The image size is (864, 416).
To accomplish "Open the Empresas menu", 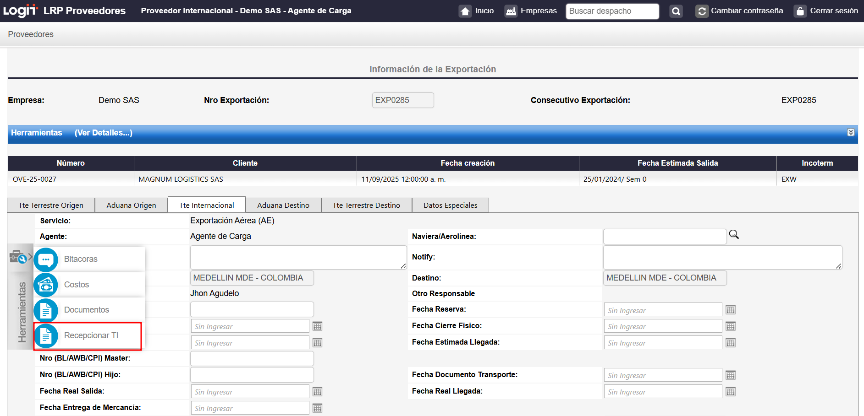I will [531, 11].
